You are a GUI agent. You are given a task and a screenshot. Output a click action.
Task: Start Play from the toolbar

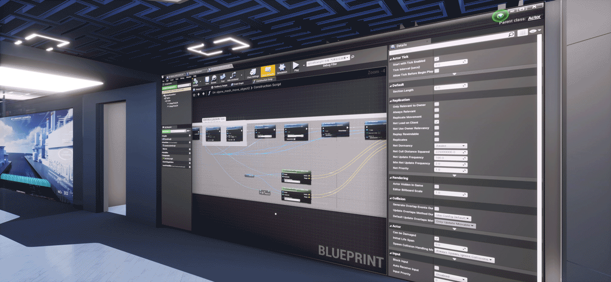[x=296, y=67]
